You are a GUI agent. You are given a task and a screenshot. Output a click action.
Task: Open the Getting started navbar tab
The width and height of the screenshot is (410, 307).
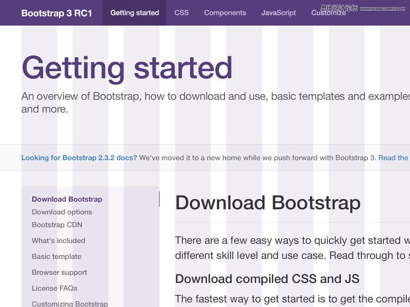click(x=134, y=13)
